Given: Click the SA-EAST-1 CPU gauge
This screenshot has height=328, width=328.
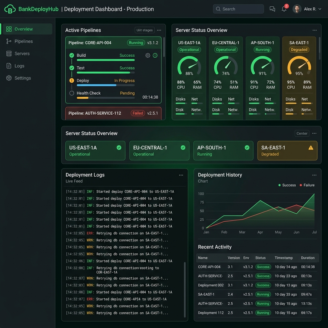Looking at the screenshot, I should [299, 66].
